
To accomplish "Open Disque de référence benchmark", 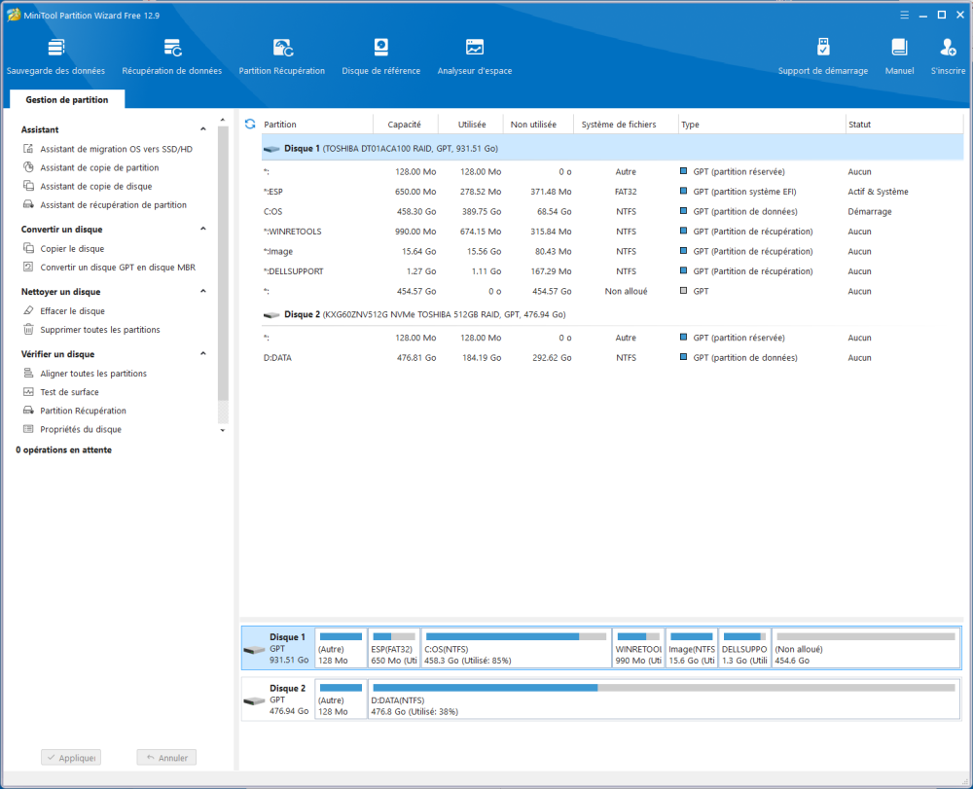I will (380, 56).
